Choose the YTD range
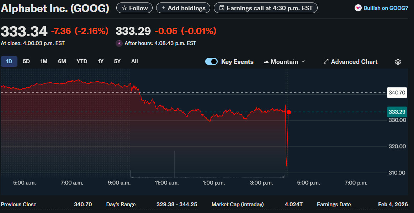The width and height of the screenshot is (414, 213). pos(82,61)
